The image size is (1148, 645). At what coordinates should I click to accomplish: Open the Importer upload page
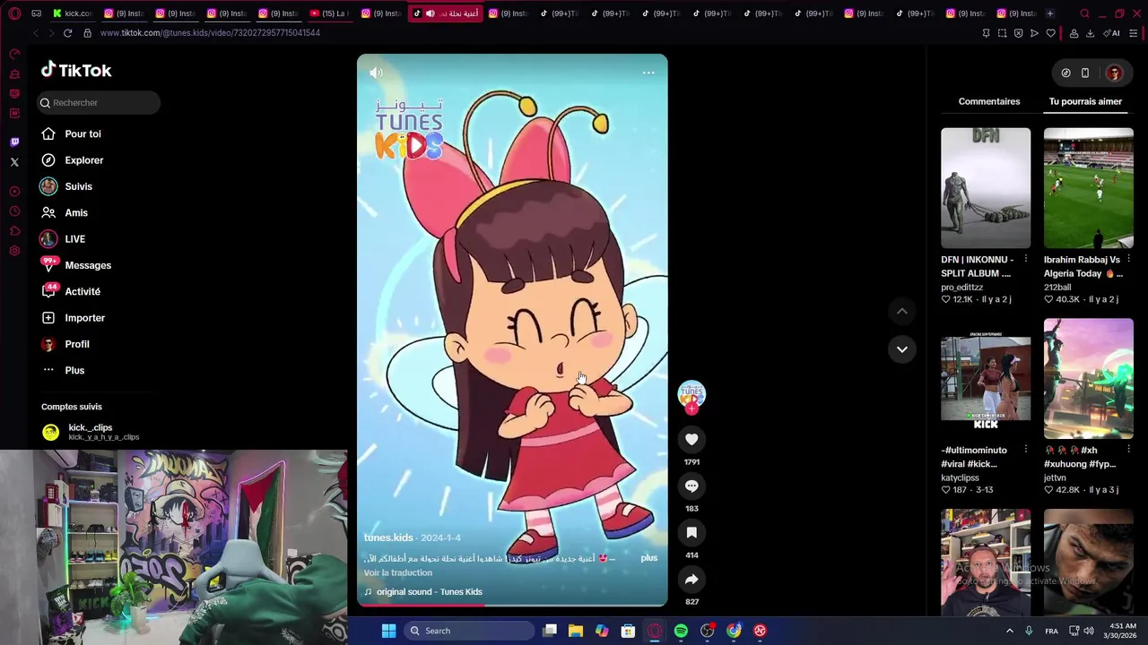click(84, 318)
